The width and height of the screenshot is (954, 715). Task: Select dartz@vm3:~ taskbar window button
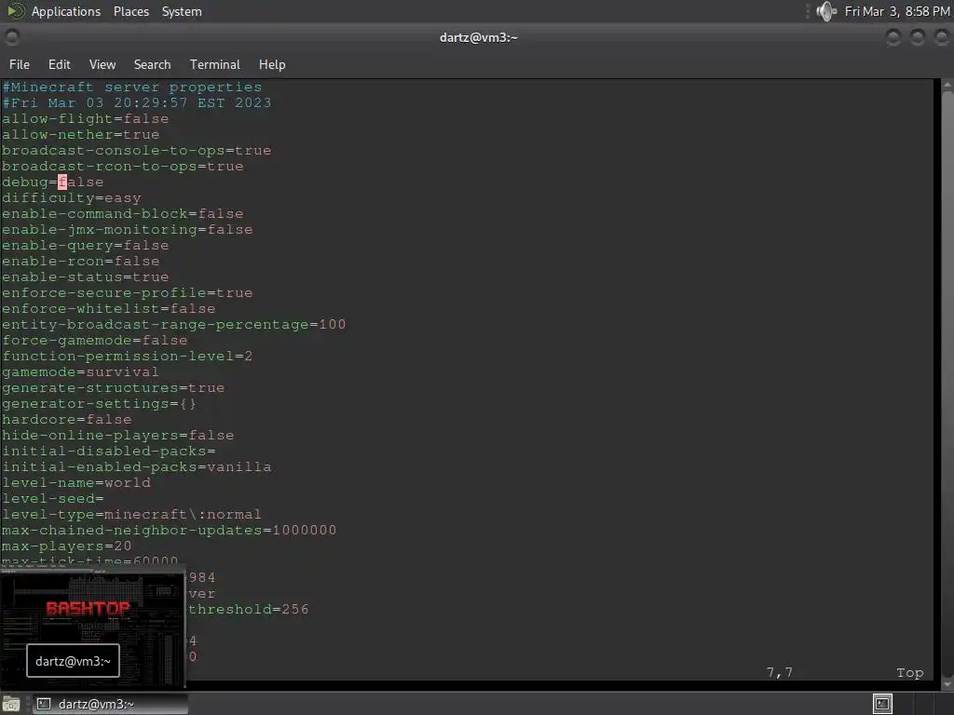coord(110,704)
